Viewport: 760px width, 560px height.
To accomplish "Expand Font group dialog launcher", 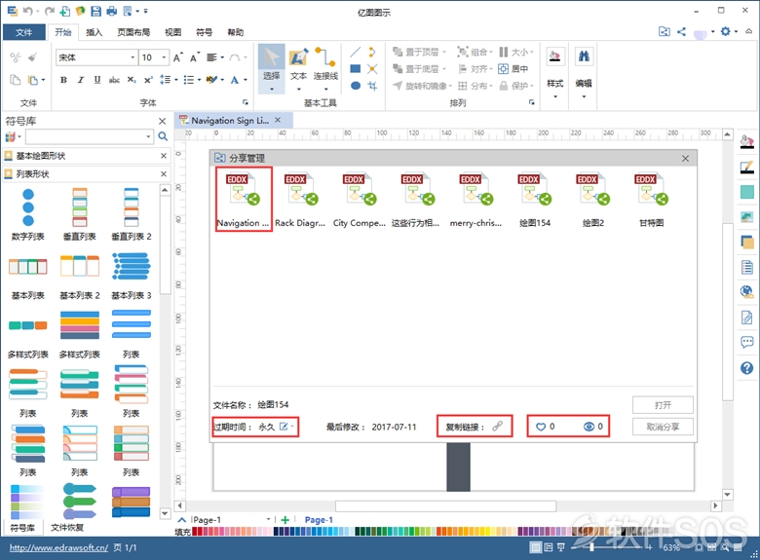I will pyautogui.click(x=246, y=102).
